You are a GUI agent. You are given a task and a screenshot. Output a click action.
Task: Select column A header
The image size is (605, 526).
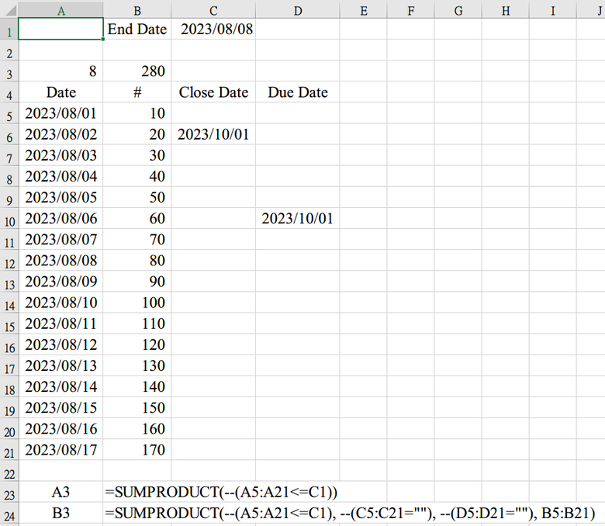(x=60, y=10)
